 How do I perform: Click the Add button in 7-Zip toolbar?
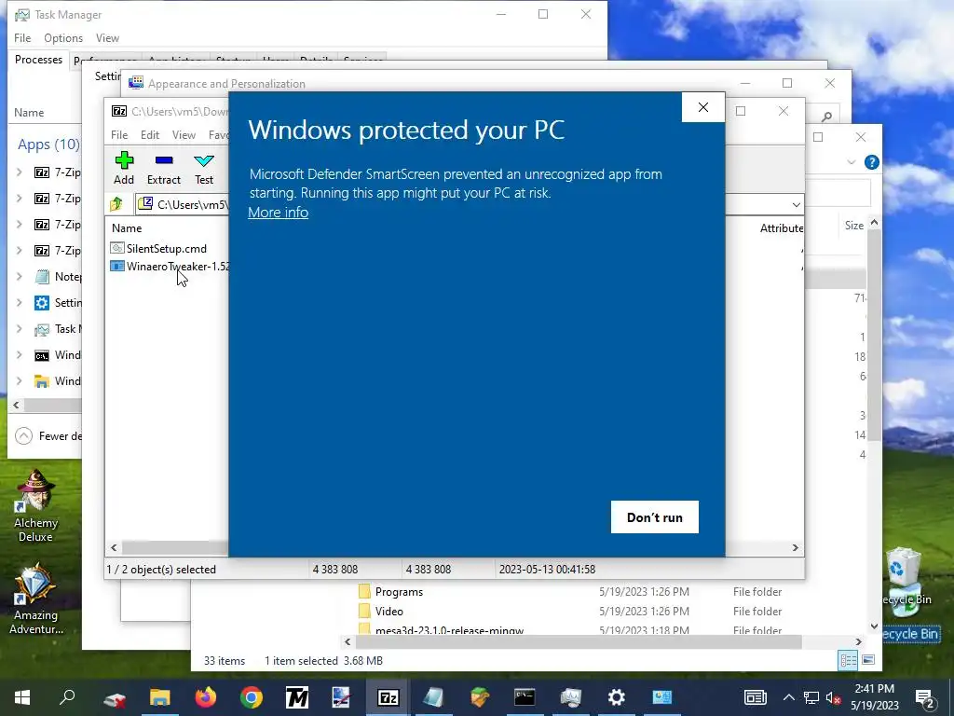coord(124,168)
